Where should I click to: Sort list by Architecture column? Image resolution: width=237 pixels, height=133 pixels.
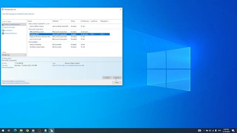click(85, 21)
